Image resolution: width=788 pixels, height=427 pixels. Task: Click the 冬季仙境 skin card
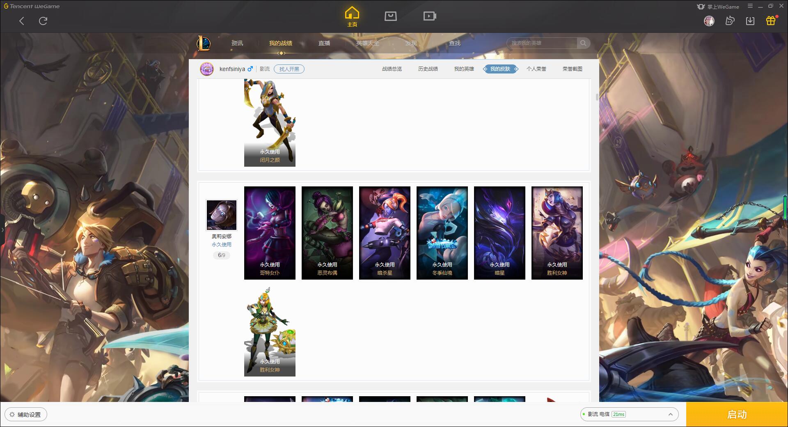click(442, 233)
